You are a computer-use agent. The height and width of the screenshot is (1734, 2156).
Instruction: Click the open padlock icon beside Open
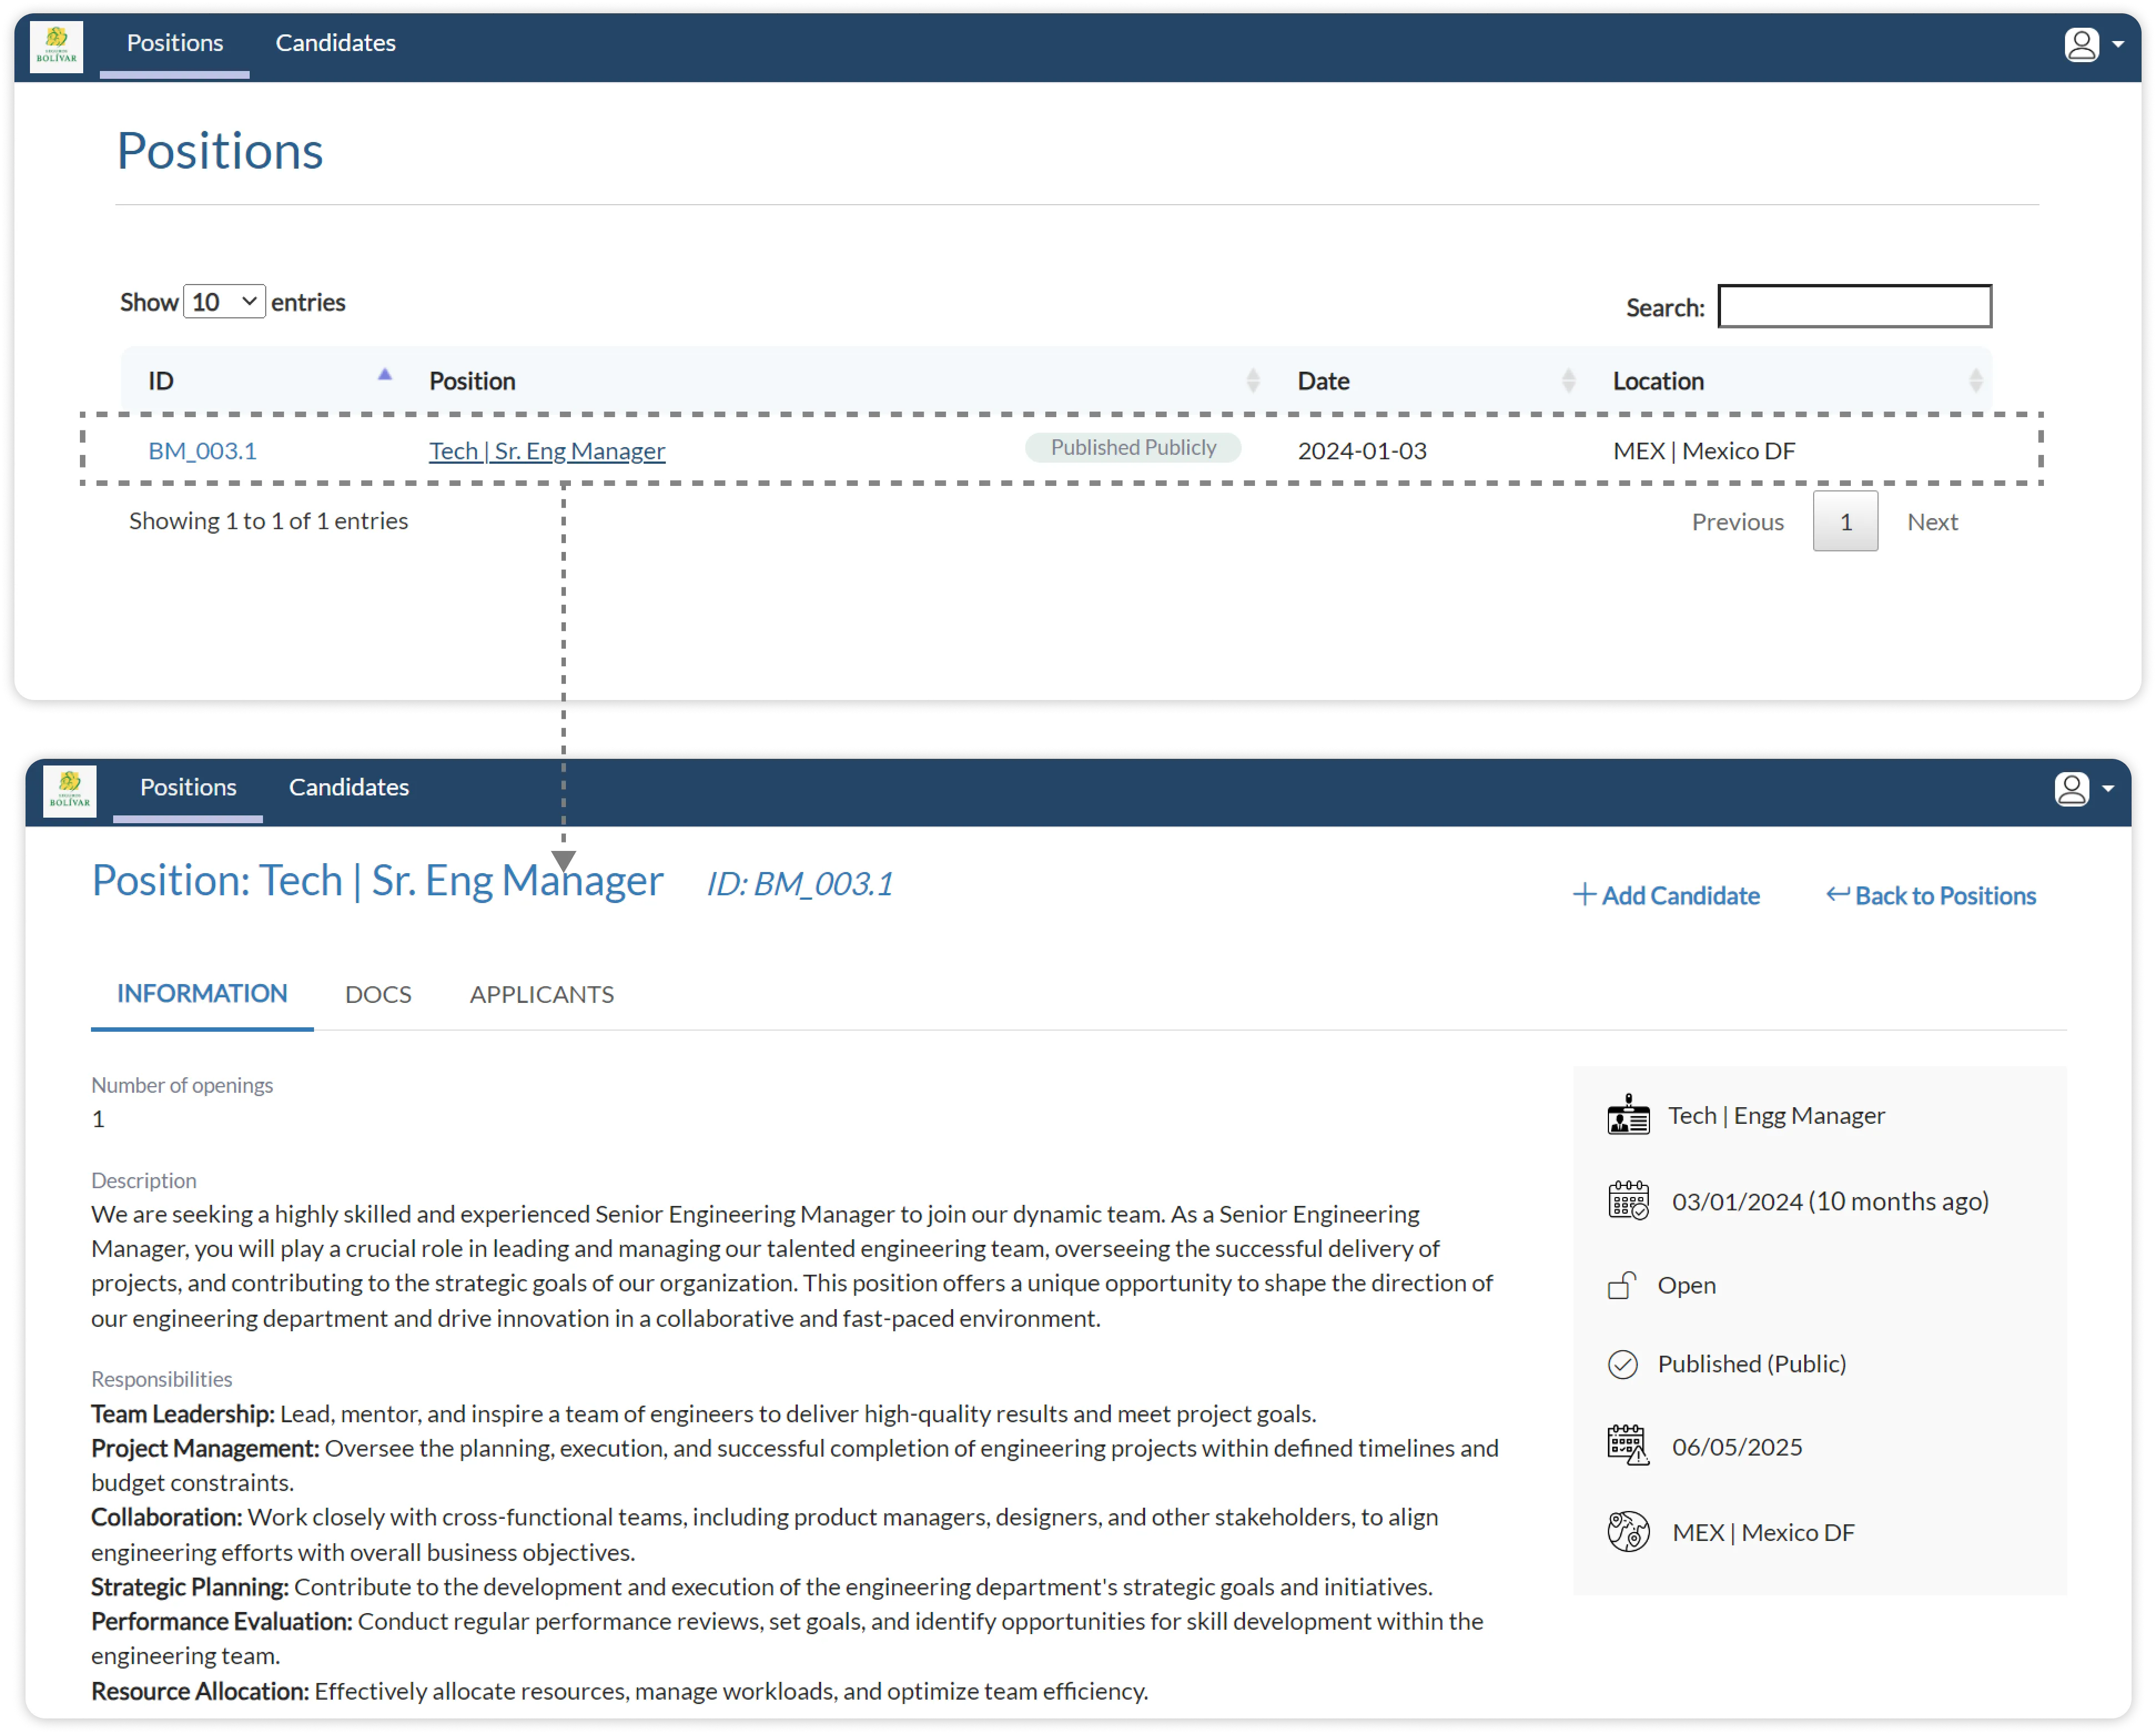click(1622, 1285)
